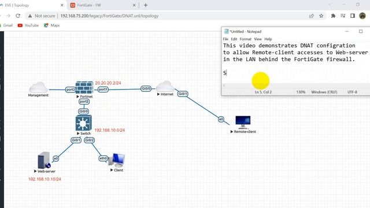
Task: Minimize the Notepad window
Action: coord(347,31)
